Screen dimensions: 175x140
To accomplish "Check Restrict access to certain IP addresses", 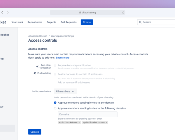I will tap(55, 74).
